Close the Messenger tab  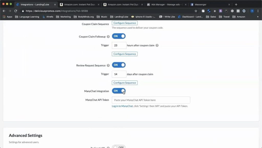tap(229, 5)
